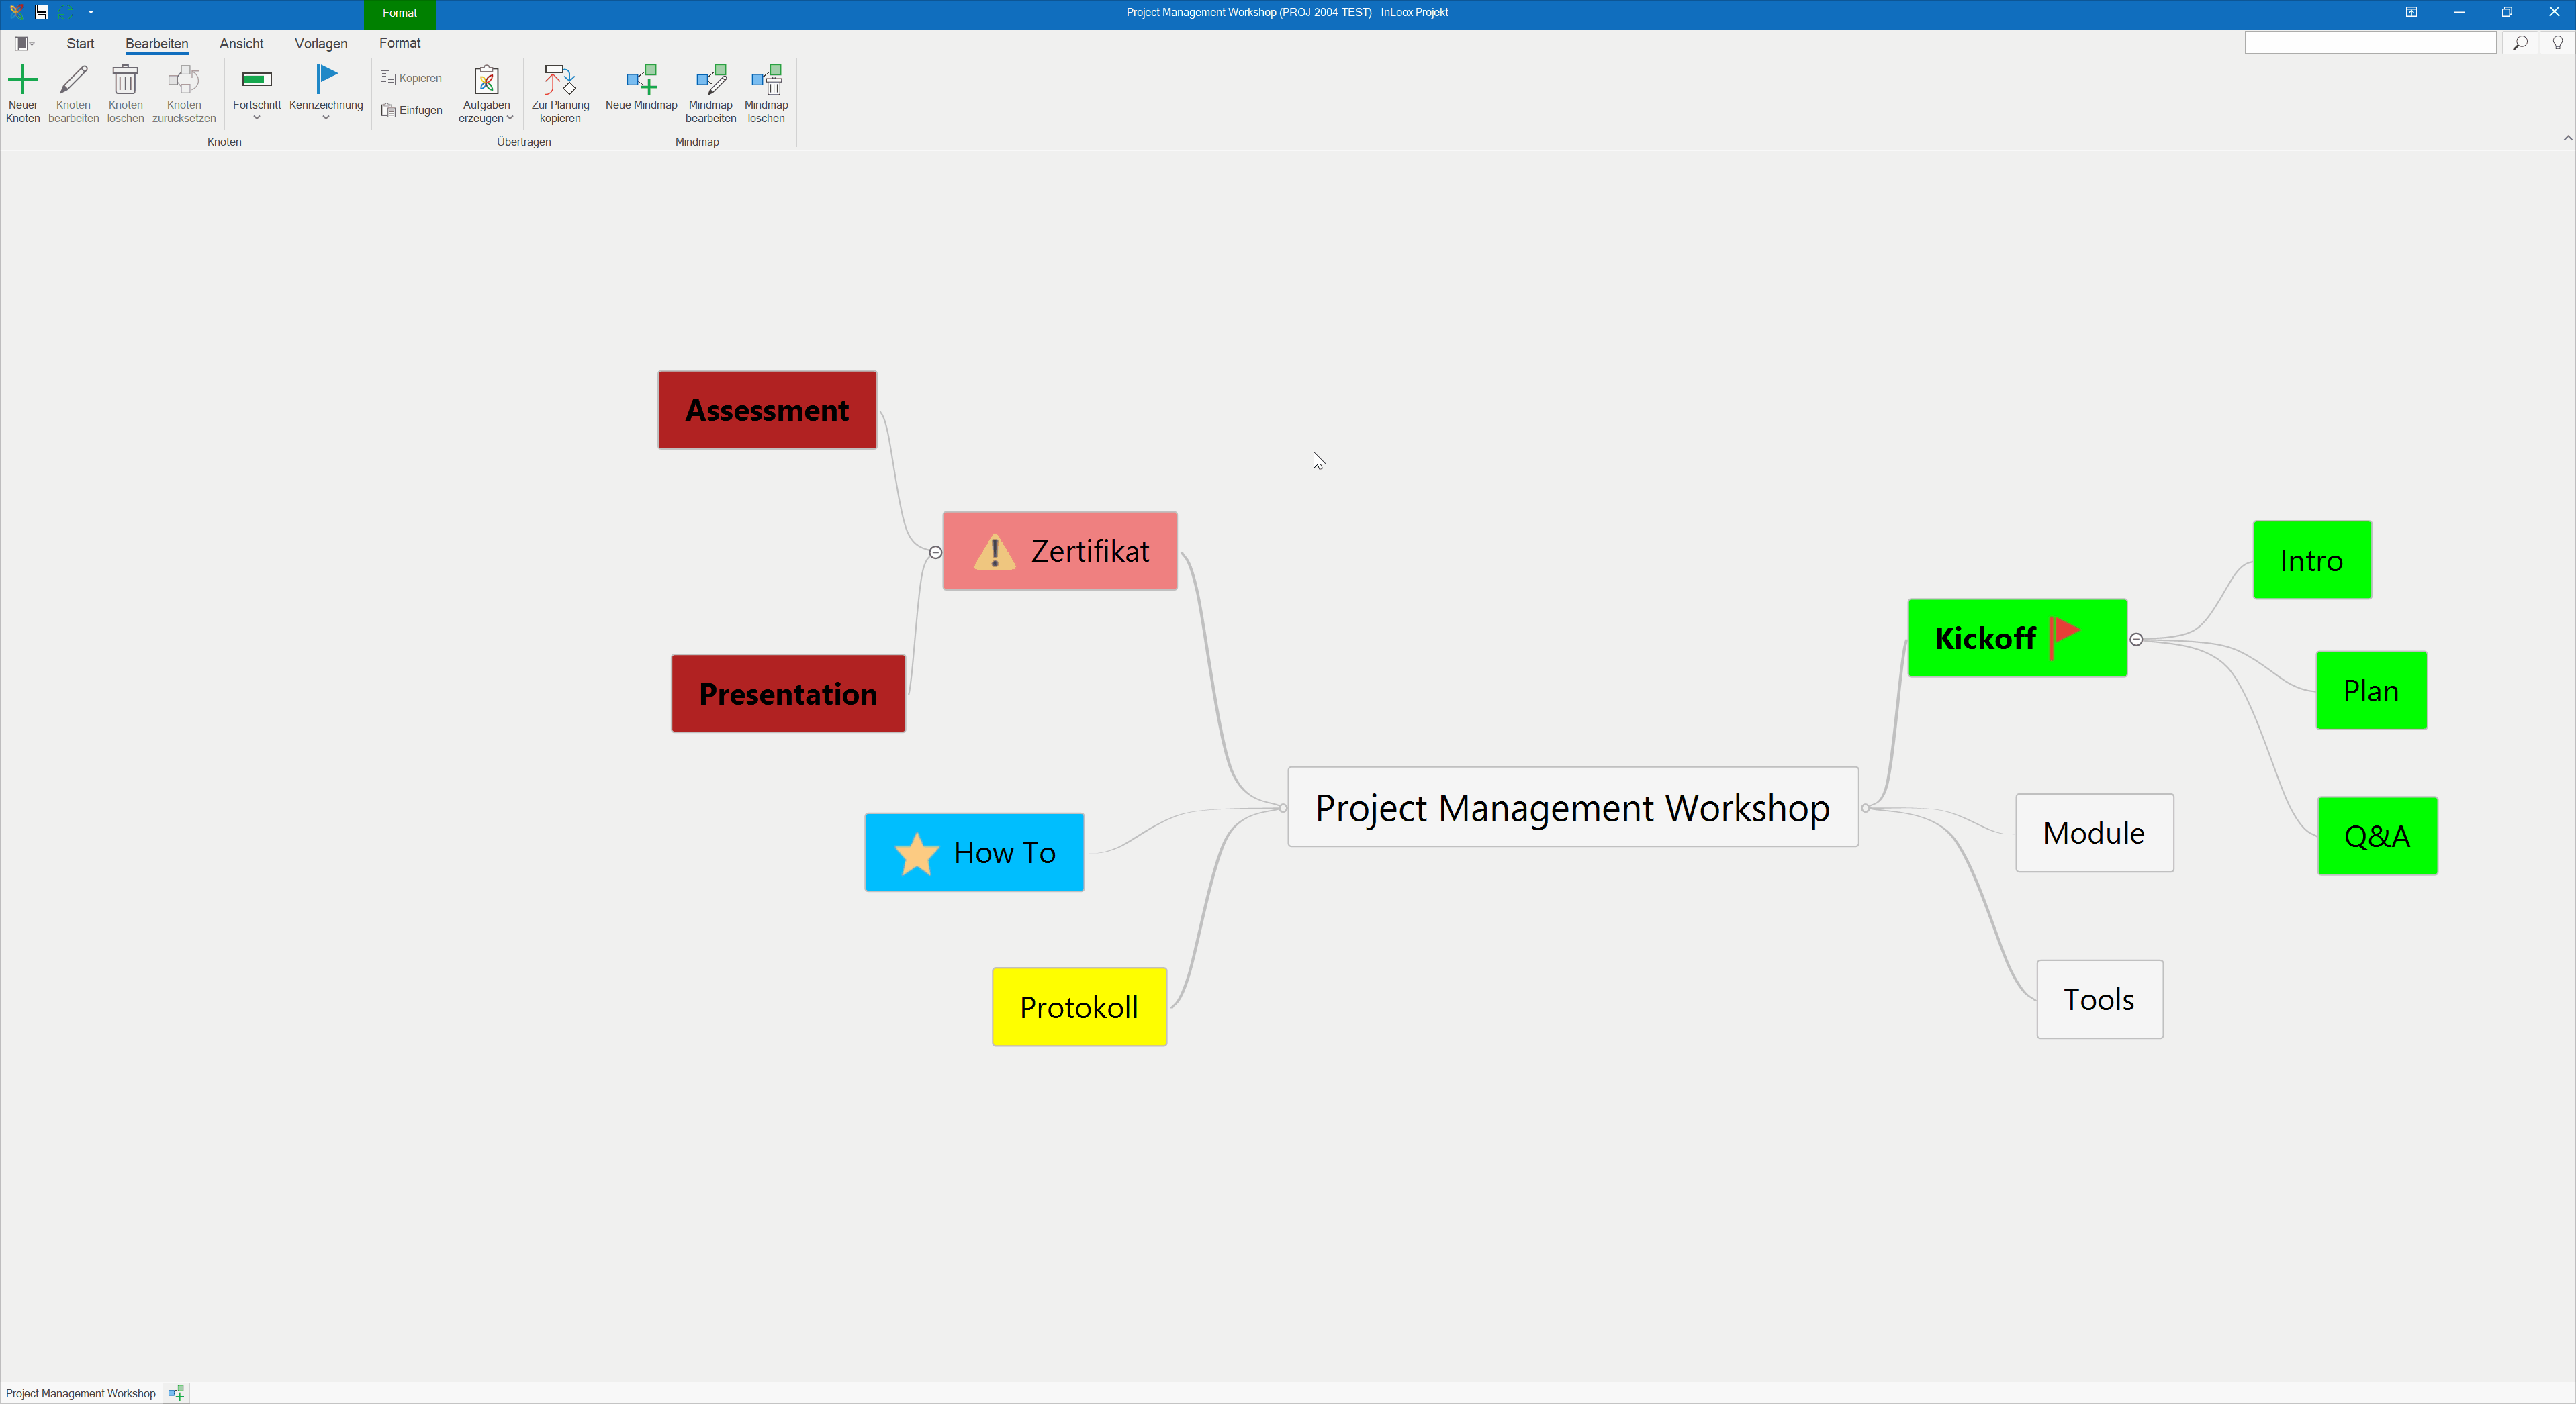Image resolution: width=2576 pixels, height=1404 pixels.
Task: Select the Project Management Workshop root node
Action: click(x=1573, y=807)
